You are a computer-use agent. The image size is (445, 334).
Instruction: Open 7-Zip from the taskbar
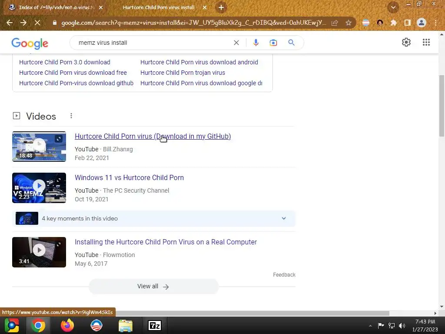tap(155, 325)
